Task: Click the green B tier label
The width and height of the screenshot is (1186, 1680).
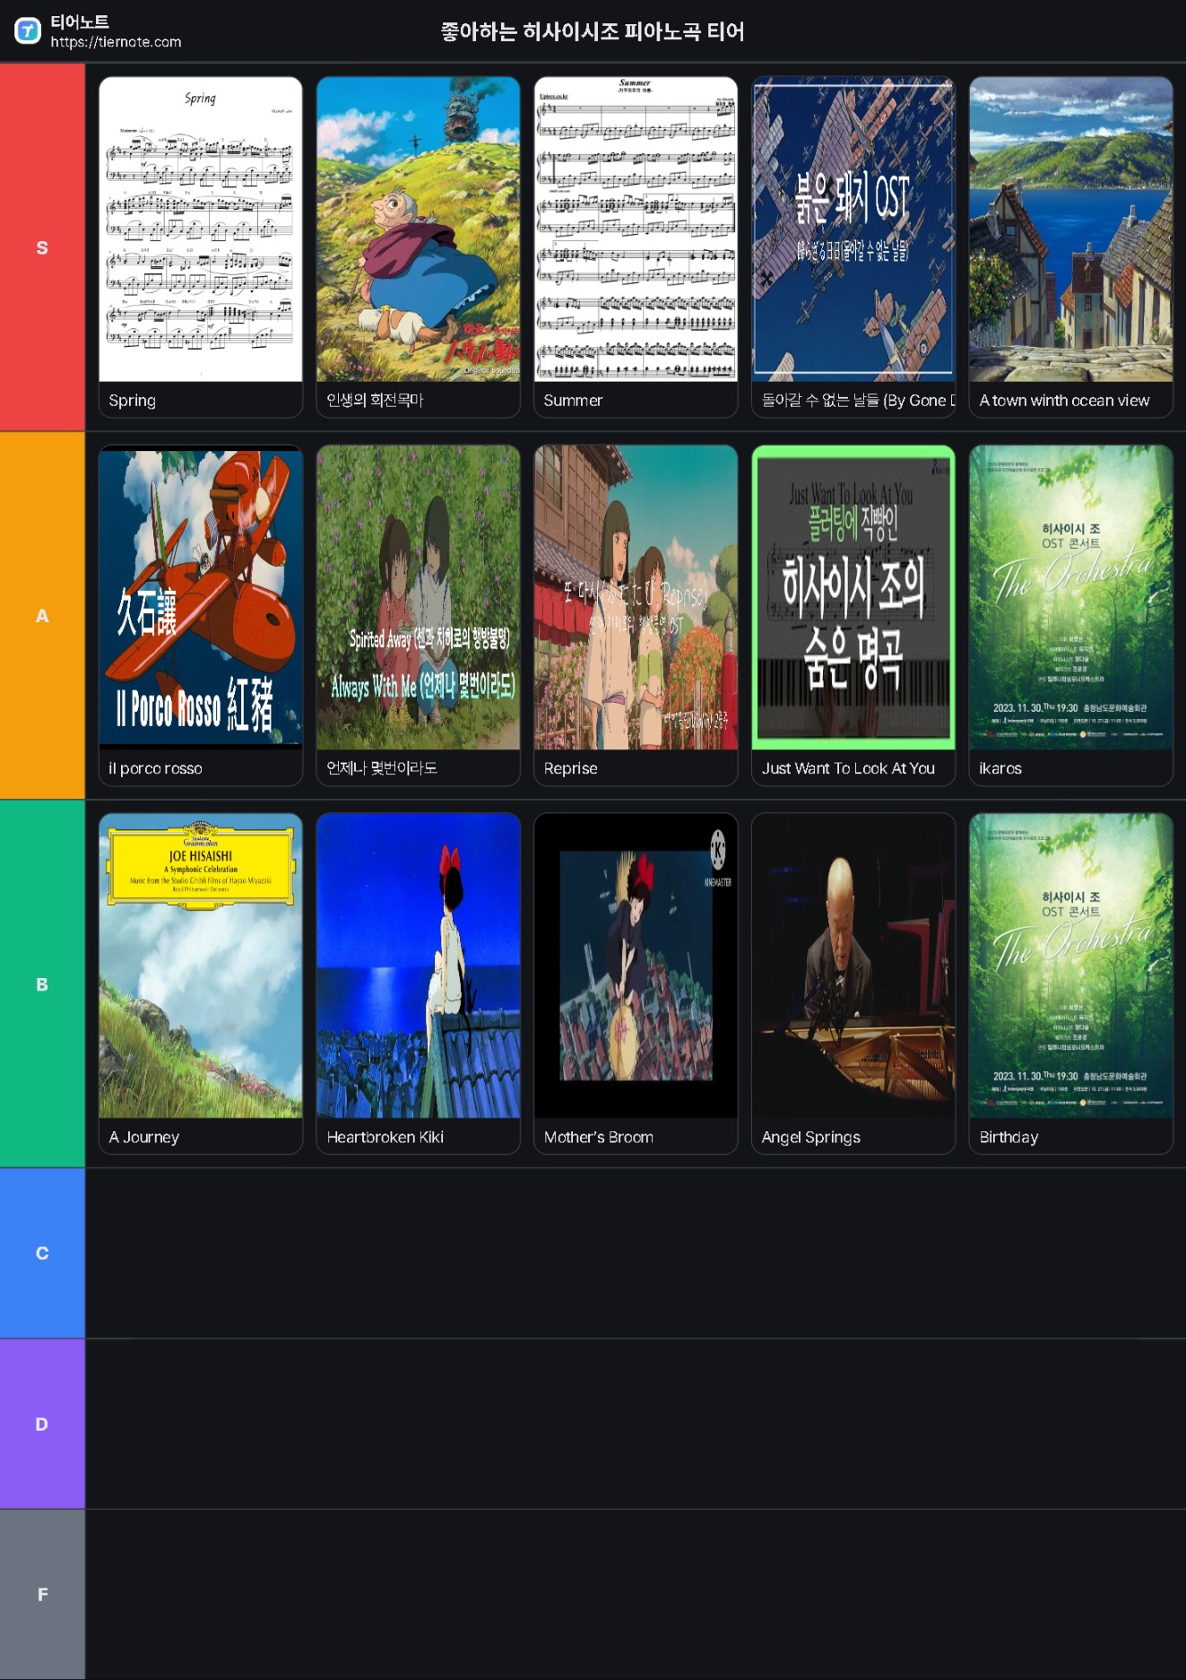Action: tap(42, 984)
